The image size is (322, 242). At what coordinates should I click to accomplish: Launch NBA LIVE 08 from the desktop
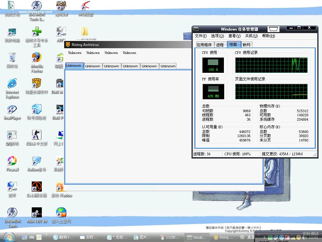pyautogui.click(x=37, y=213)
